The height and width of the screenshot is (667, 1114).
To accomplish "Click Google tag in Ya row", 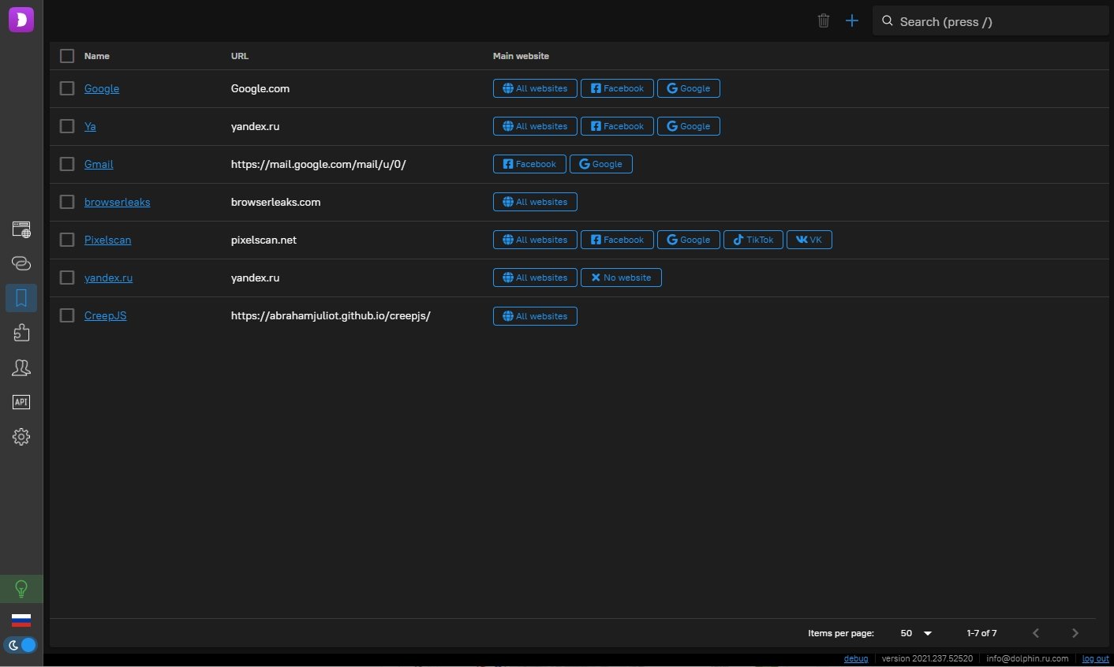I will tap(689, 126).
